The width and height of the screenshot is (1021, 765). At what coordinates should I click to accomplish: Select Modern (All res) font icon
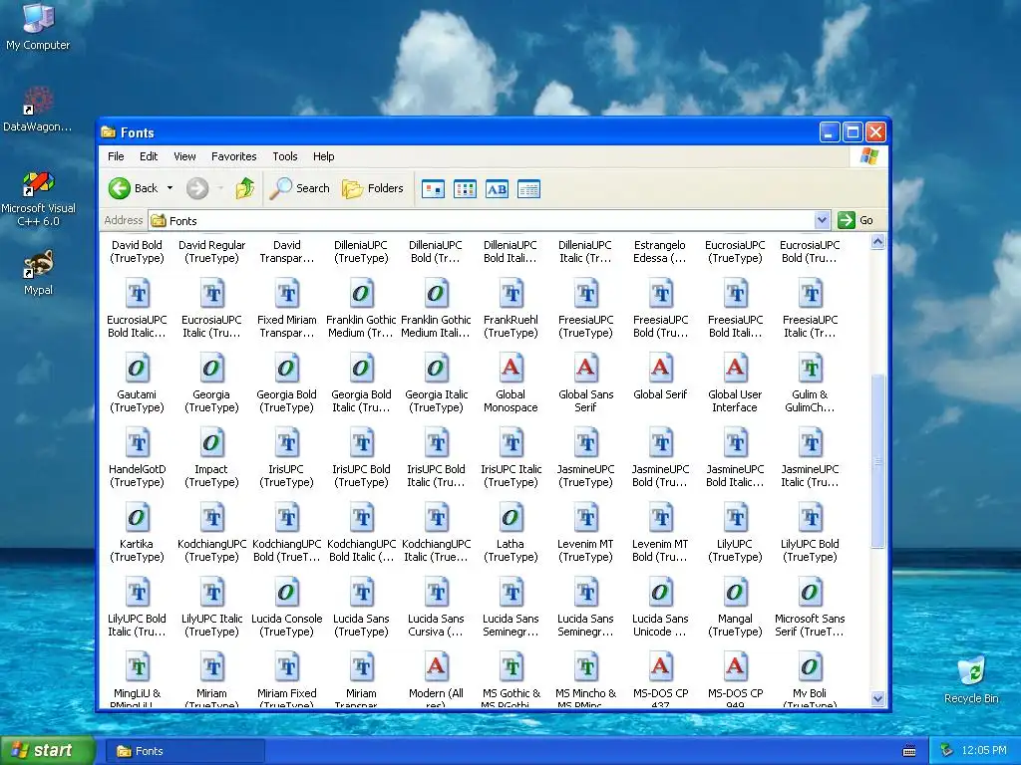[437, 667]
